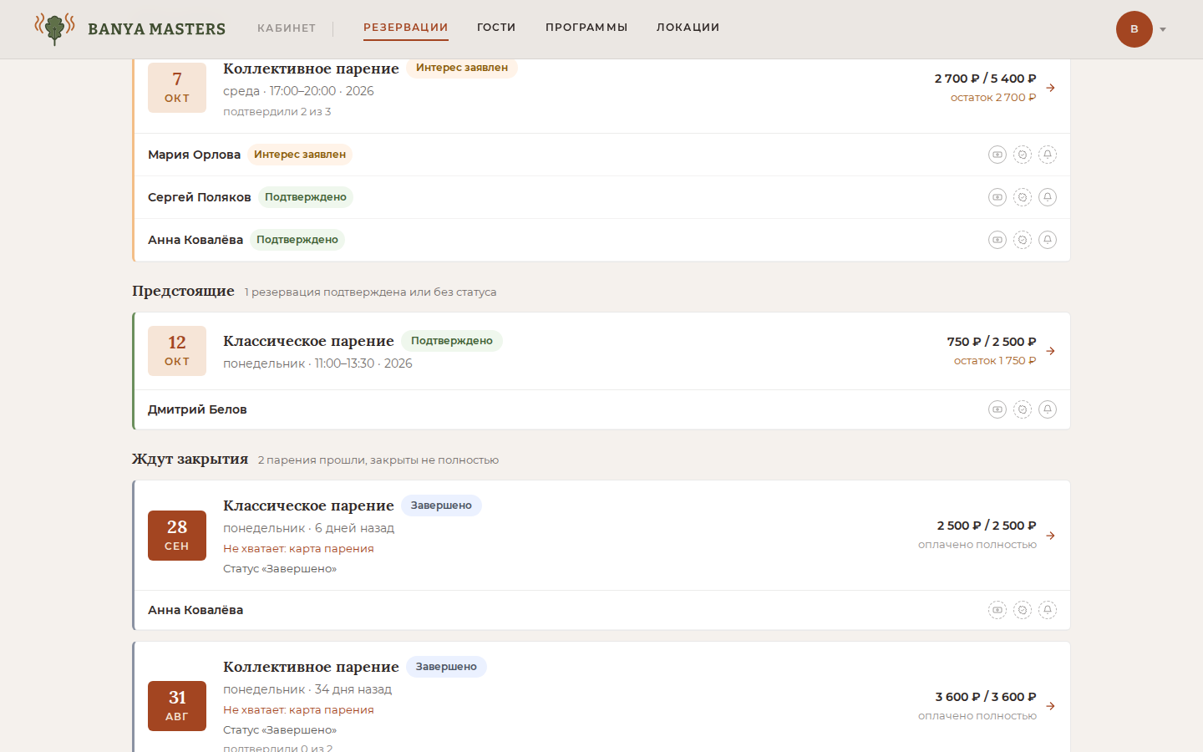
Task: Open 7 ОКТ Коллективное парение via arrow
Action: tap(1050, 88)
